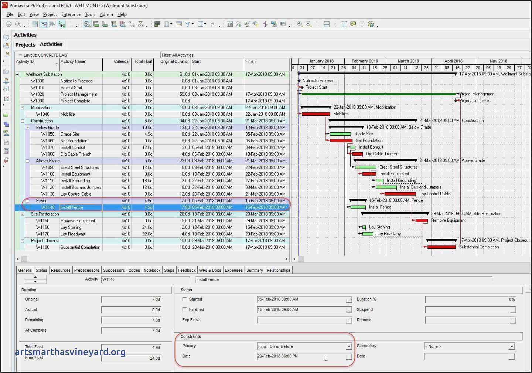Viewport: 532px width, 373px height.
Task: Open the Bars formatting icon
Action: coord(157,24)
